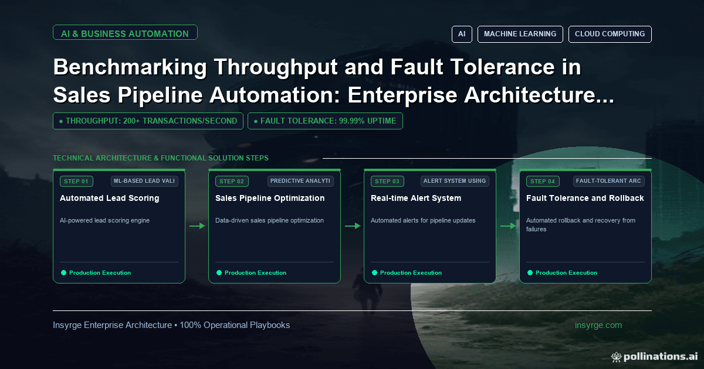Open the insyrge.com link
This screenshot has width=704, height=369.
coord(598,325)
